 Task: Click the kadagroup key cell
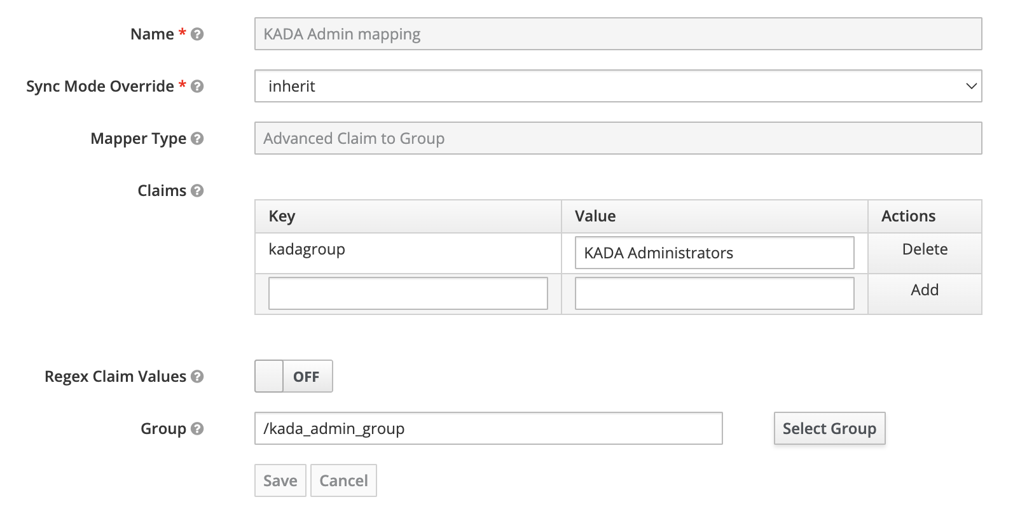[x=307, y=249]
